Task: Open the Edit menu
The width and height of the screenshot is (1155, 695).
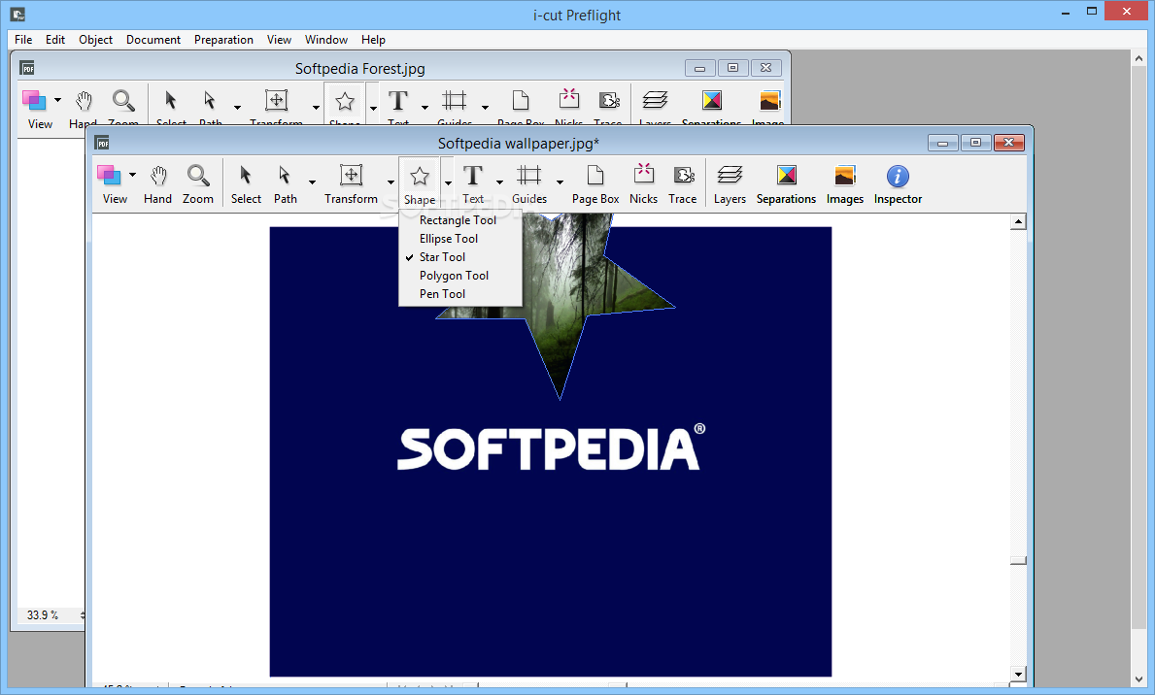Action: click(x=55, y=40)
